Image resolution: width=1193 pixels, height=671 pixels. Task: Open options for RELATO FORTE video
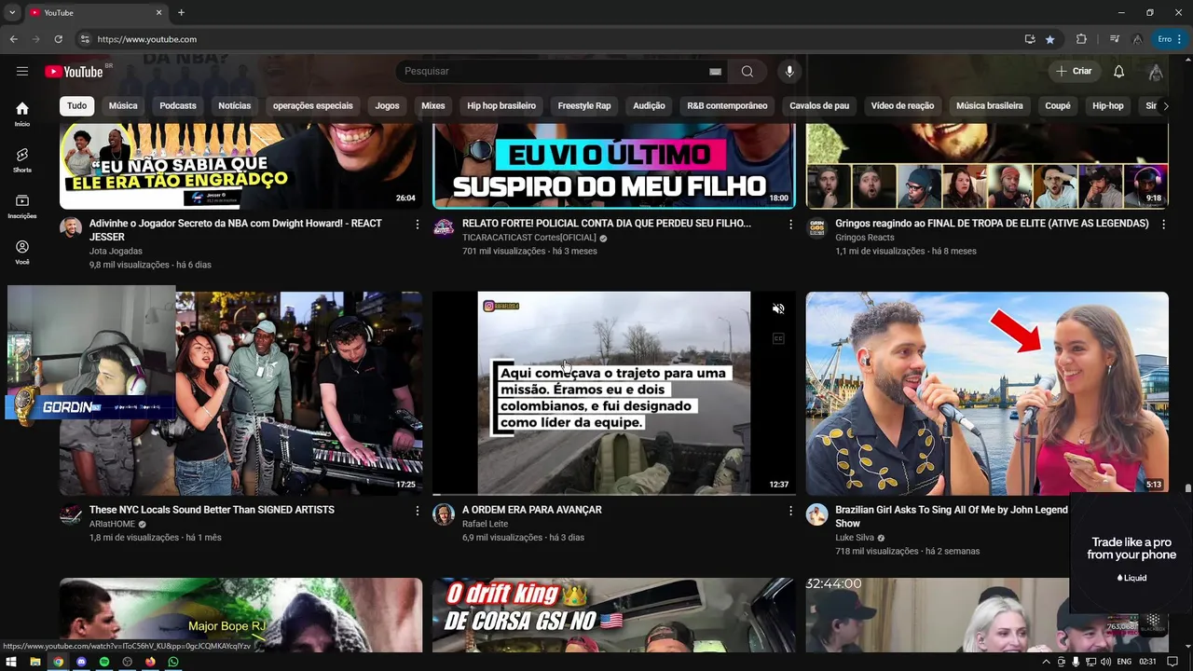point(790,225)
